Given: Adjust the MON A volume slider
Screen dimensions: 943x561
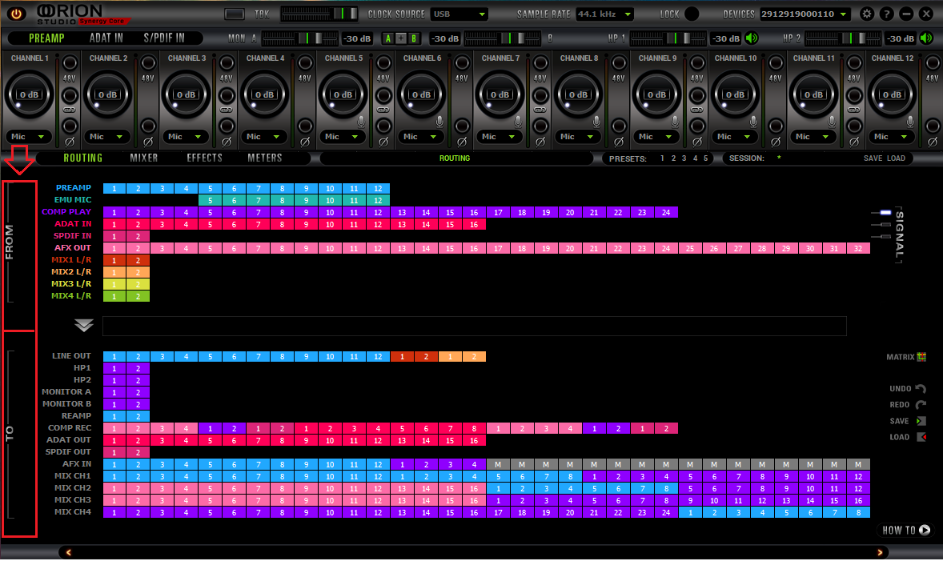Looking at the screenshot, I should [x=300, y=38].
